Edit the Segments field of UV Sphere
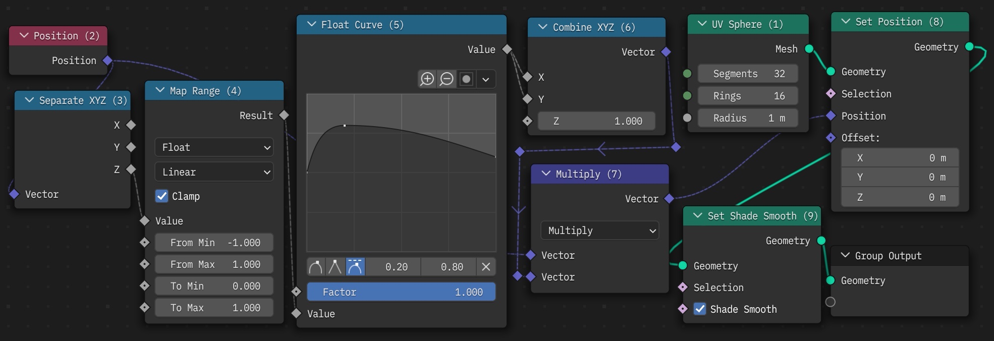The height and width of the screenshot is (341, 994). coord(748,74)
